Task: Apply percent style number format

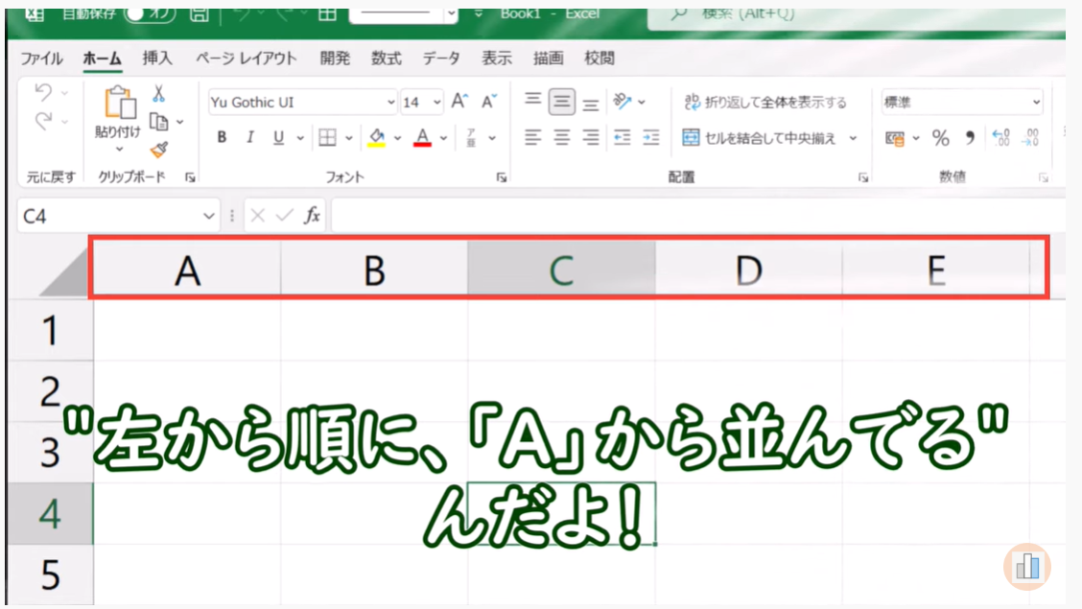Action: click(940, 138)
